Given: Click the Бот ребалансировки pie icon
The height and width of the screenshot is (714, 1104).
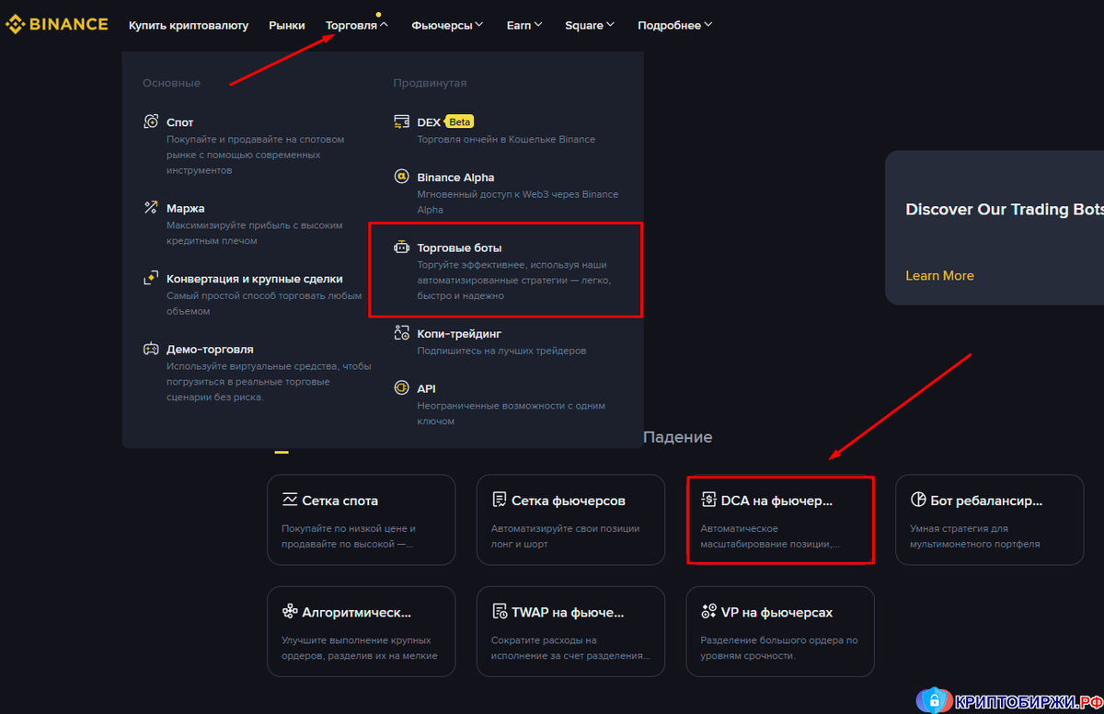Looking at the screenshot, I should [x=918, y=500].
